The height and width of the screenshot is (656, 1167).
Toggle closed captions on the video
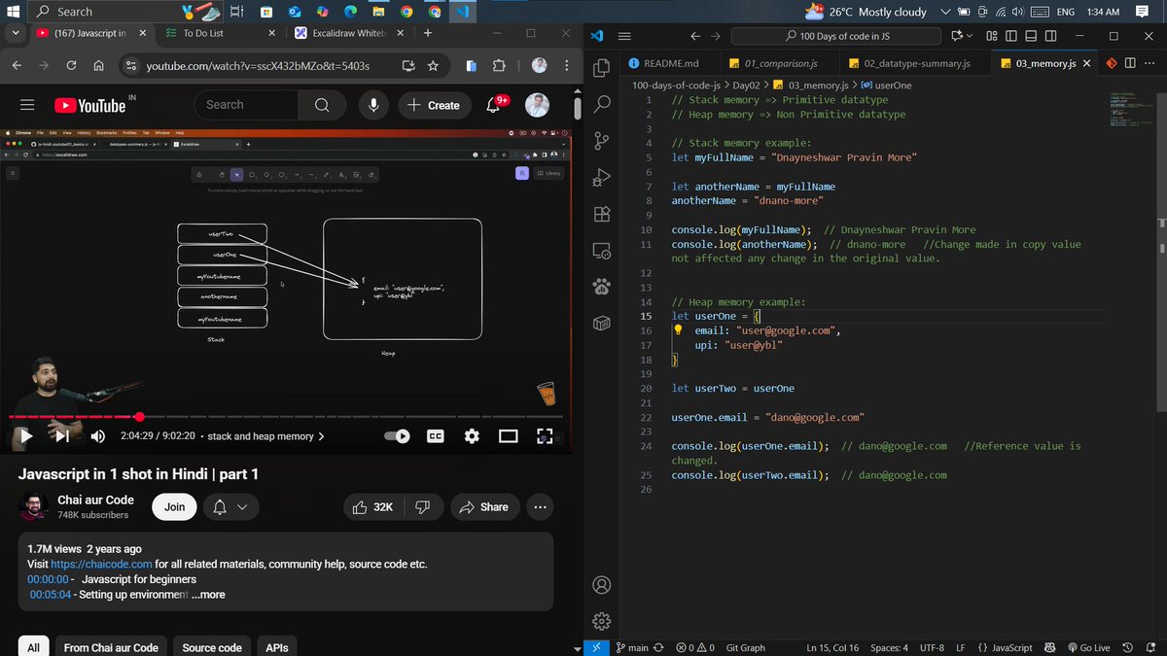point(436,436)
